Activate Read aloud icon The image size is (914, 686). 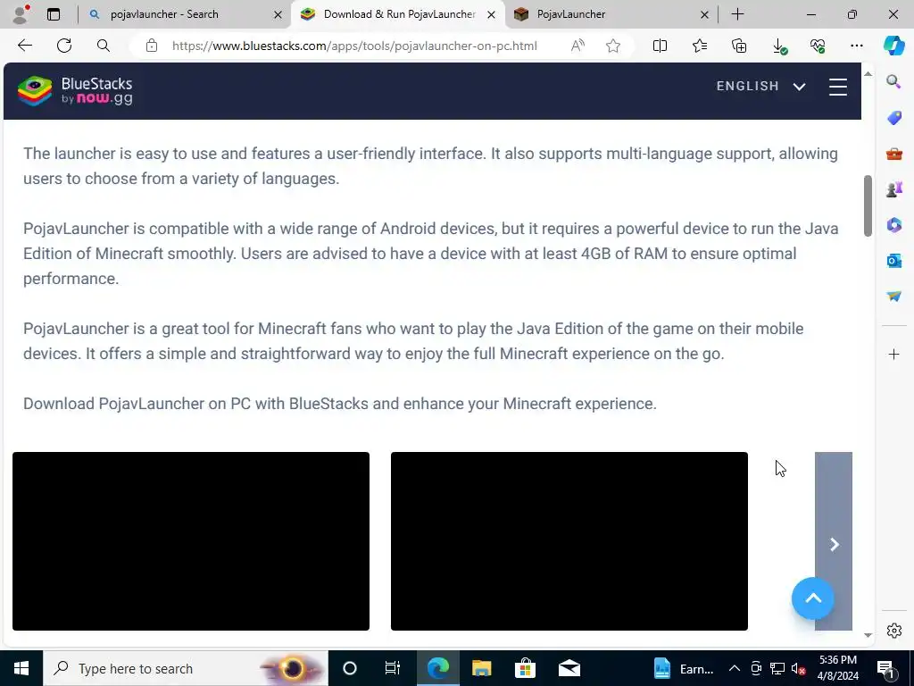[x=577, y=46]
